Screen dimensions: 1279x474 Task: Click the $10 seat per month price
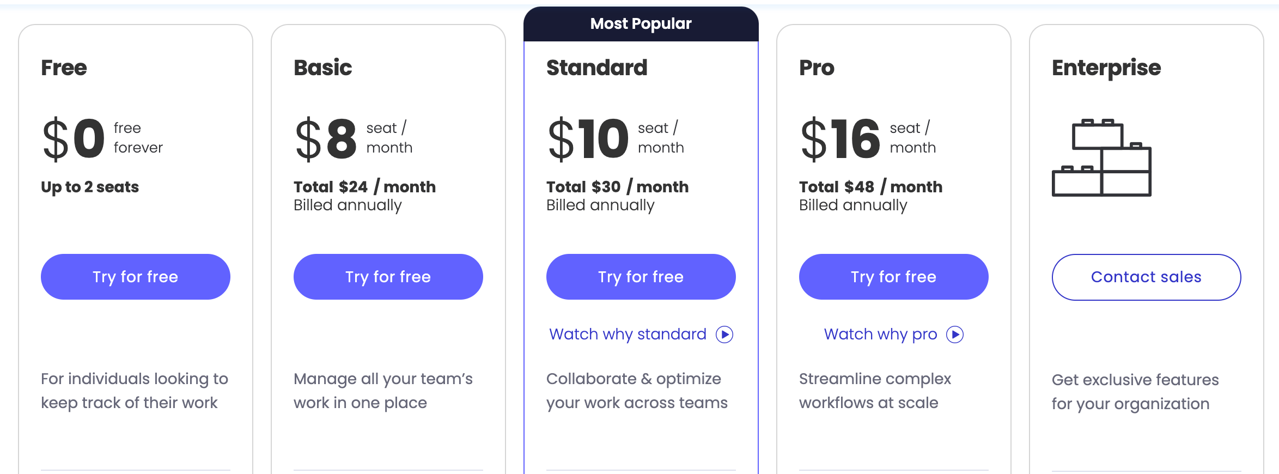(616, 139)
